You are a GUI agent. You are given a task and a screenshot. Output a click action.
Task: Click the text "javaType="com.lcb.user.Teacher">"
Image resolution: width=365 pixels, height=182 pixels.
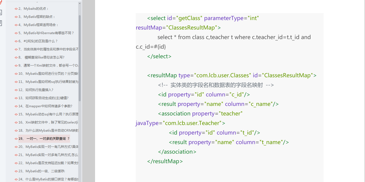pos(181,123)
